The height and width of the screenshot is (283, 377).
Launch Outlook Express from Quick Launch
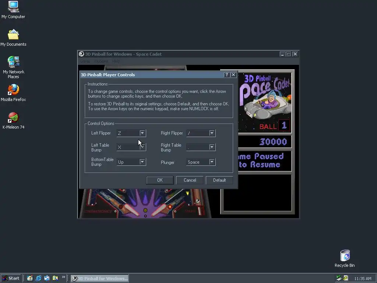(47, 278)
